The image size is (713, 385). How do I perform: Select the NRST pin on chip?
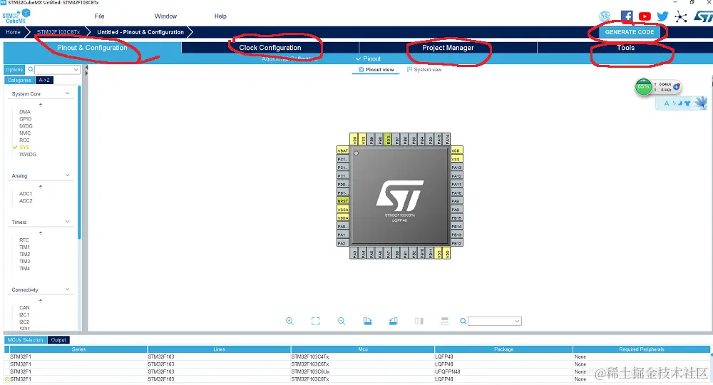[x=342, y=201]
